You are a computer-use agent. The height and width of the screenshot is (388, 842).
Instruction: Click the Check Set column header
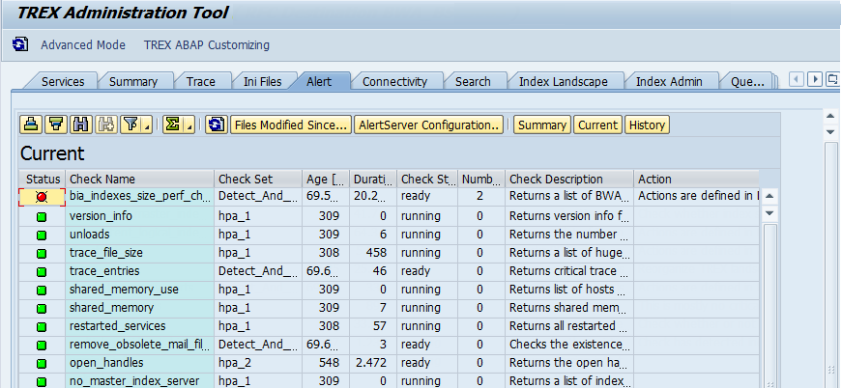click(258, 179)
